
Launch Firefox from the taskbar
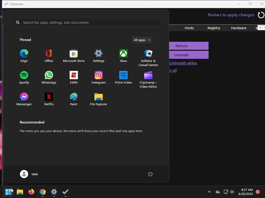tap(31, 192)
